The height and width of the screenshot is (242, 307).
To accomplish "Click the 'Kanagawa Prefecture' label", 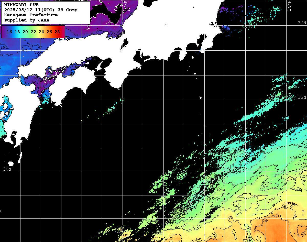I will point(31,15).
